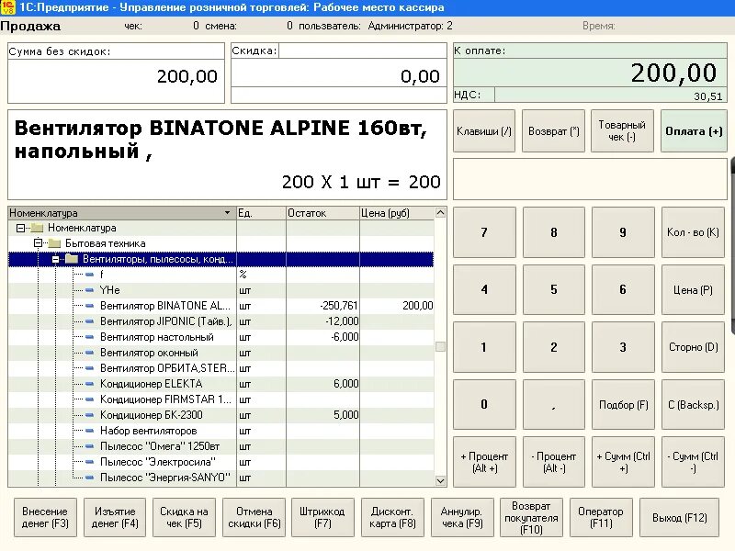
Task: Click the Возврат (*) button
Action: click(x=554, y=131)
